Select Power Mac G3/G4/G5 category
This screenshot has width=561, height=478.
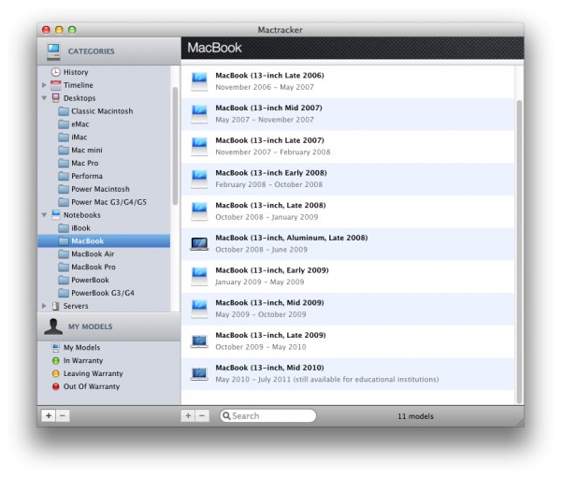(x=104, y=202)
